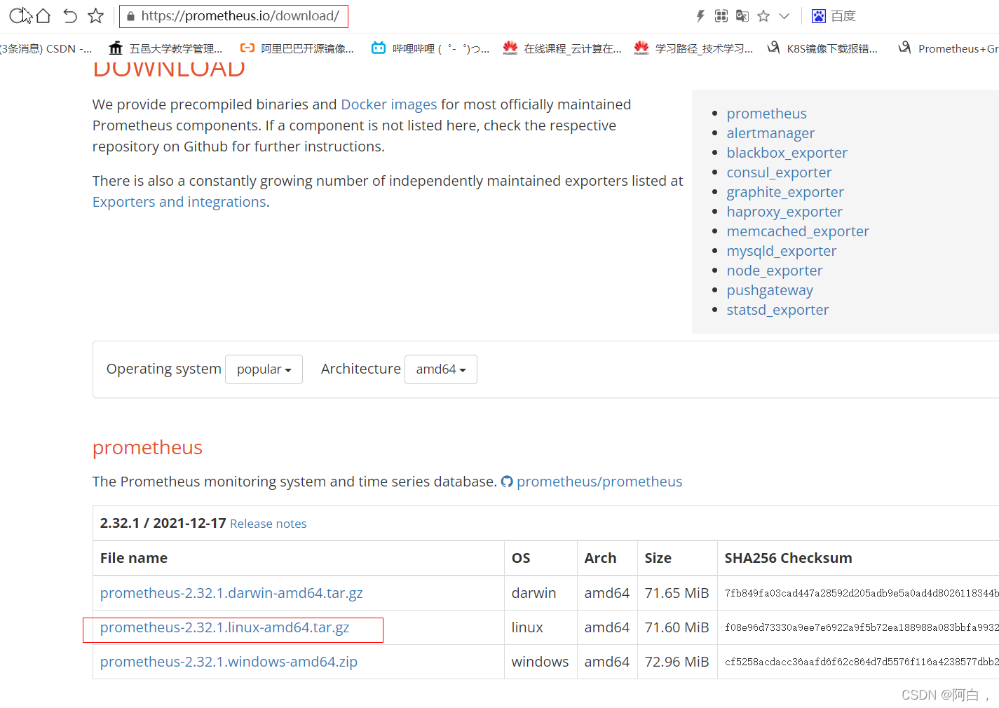The width and height of the screenshot is (999, 708).
Task: Click the Baidu paw search engine icon
Action: click(x=818, y=16)
